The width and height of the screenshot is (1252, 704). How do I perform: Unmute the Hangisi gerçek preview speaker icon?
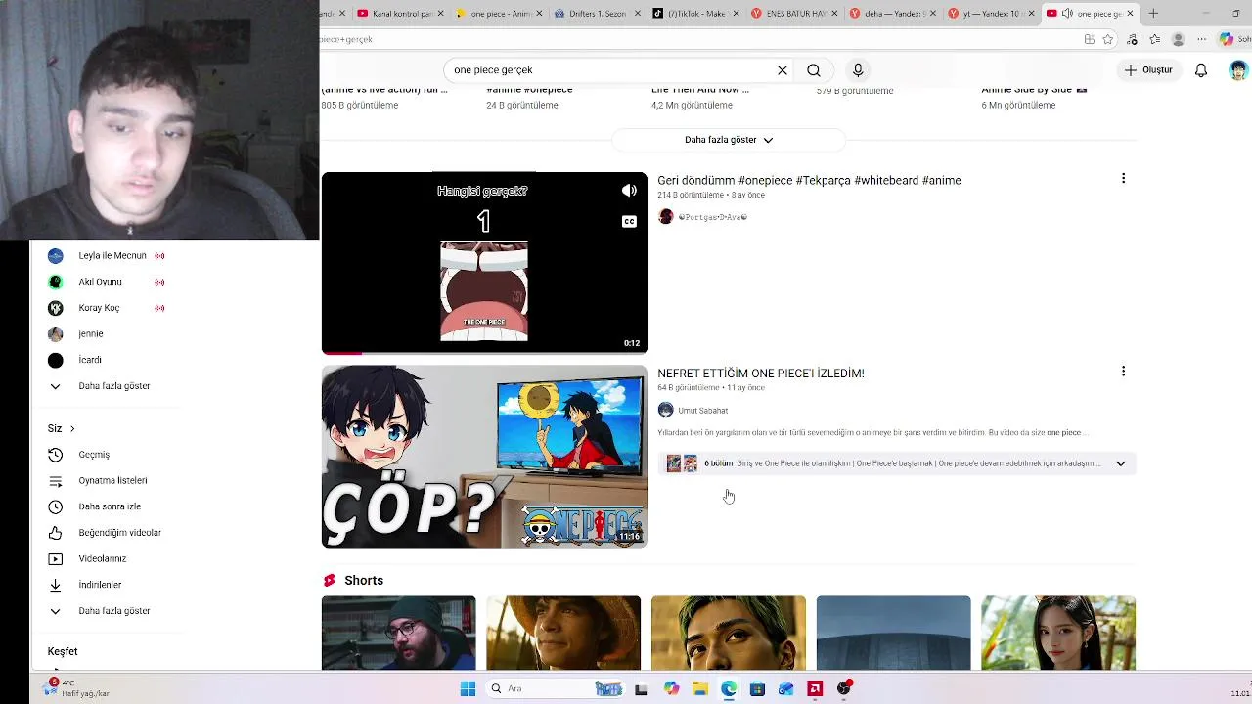pyautogui.click(x=629, y=191)
